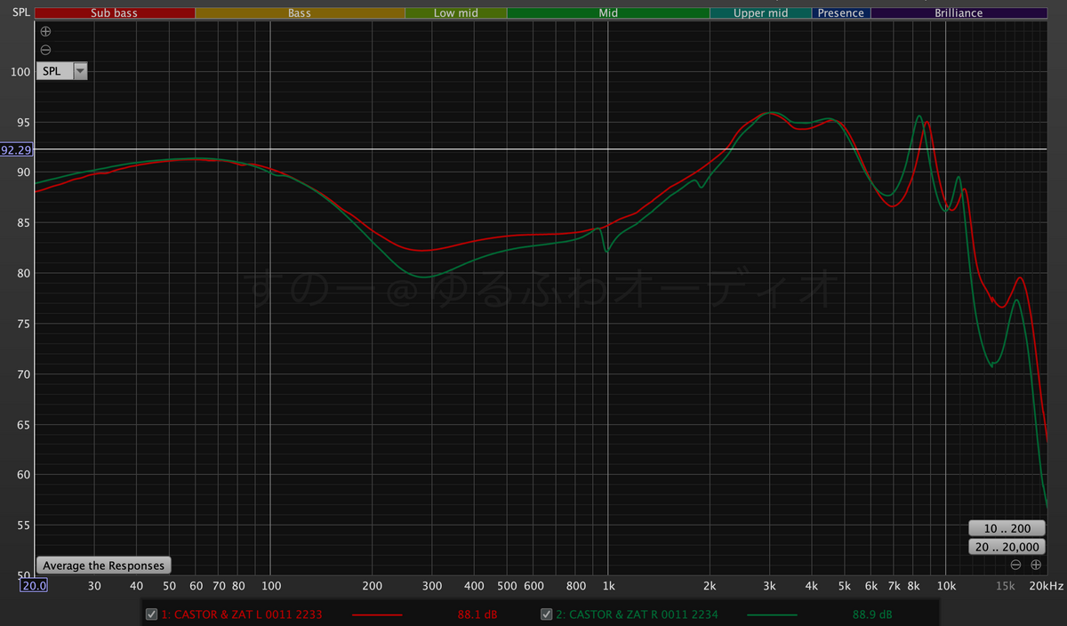Uncheck the CASTOR & ZAT L trace checkbox
Viewport: 1067px width, 626px height.
(151, 614)
